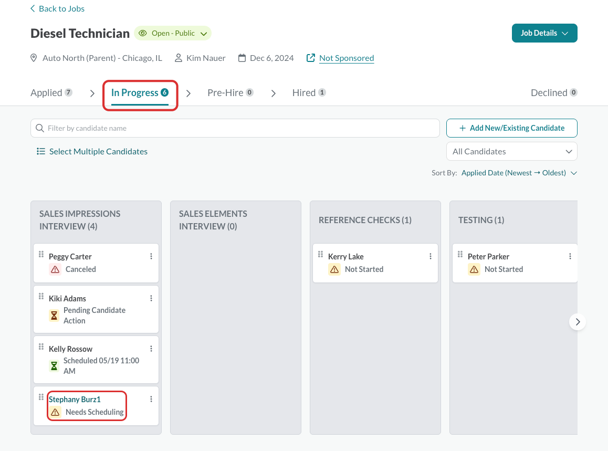Viewport: 608px width, 451px height.
Task: Click the external link icon beside Not Sponsored
Action: [311, 58]
